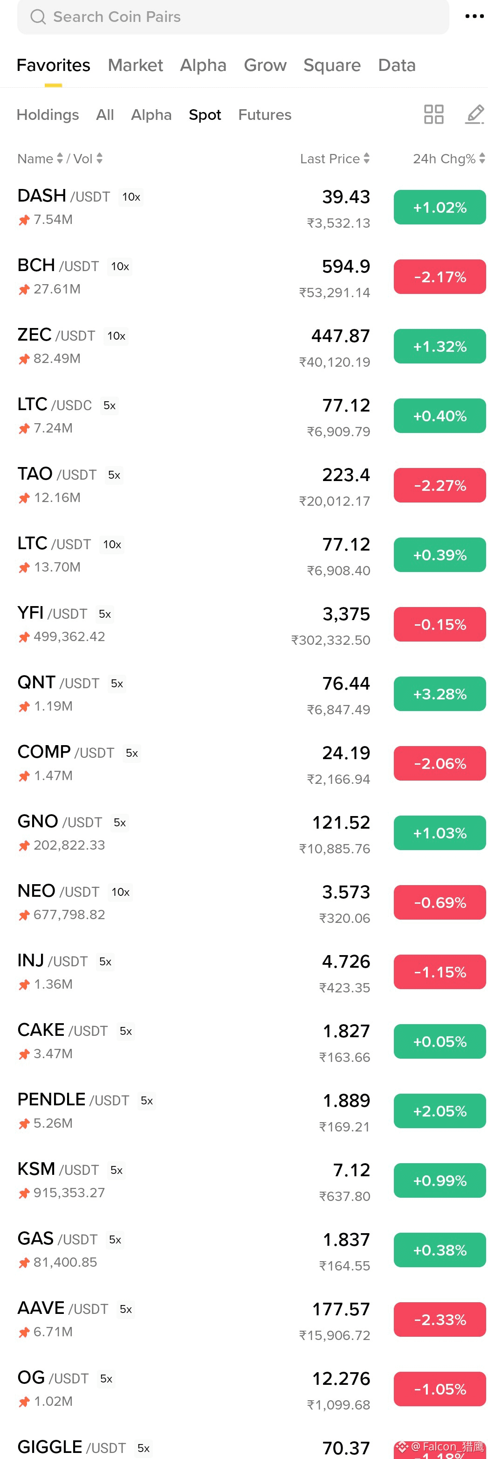Open the Futures sub-tab

[x=265, y=115]
